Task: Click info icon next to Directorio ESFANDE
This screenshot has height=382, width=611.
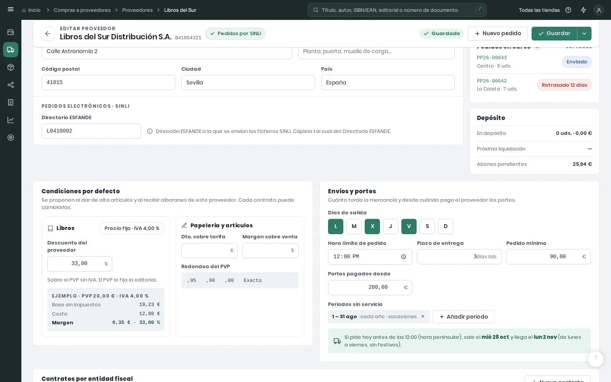Action: point(150,131)
